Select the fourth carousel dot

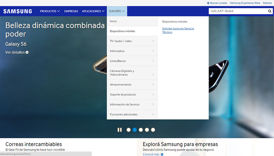(147, 130)
